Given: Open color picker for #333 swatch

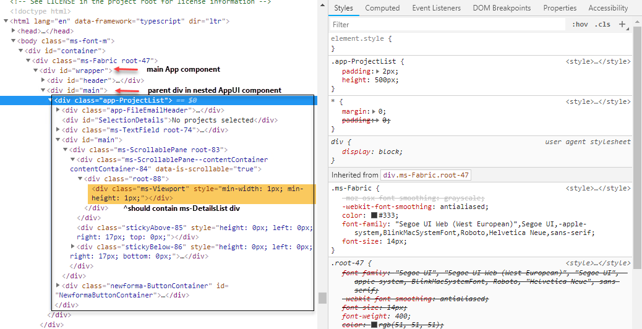Looking at the screenshot, I should 374,215.
